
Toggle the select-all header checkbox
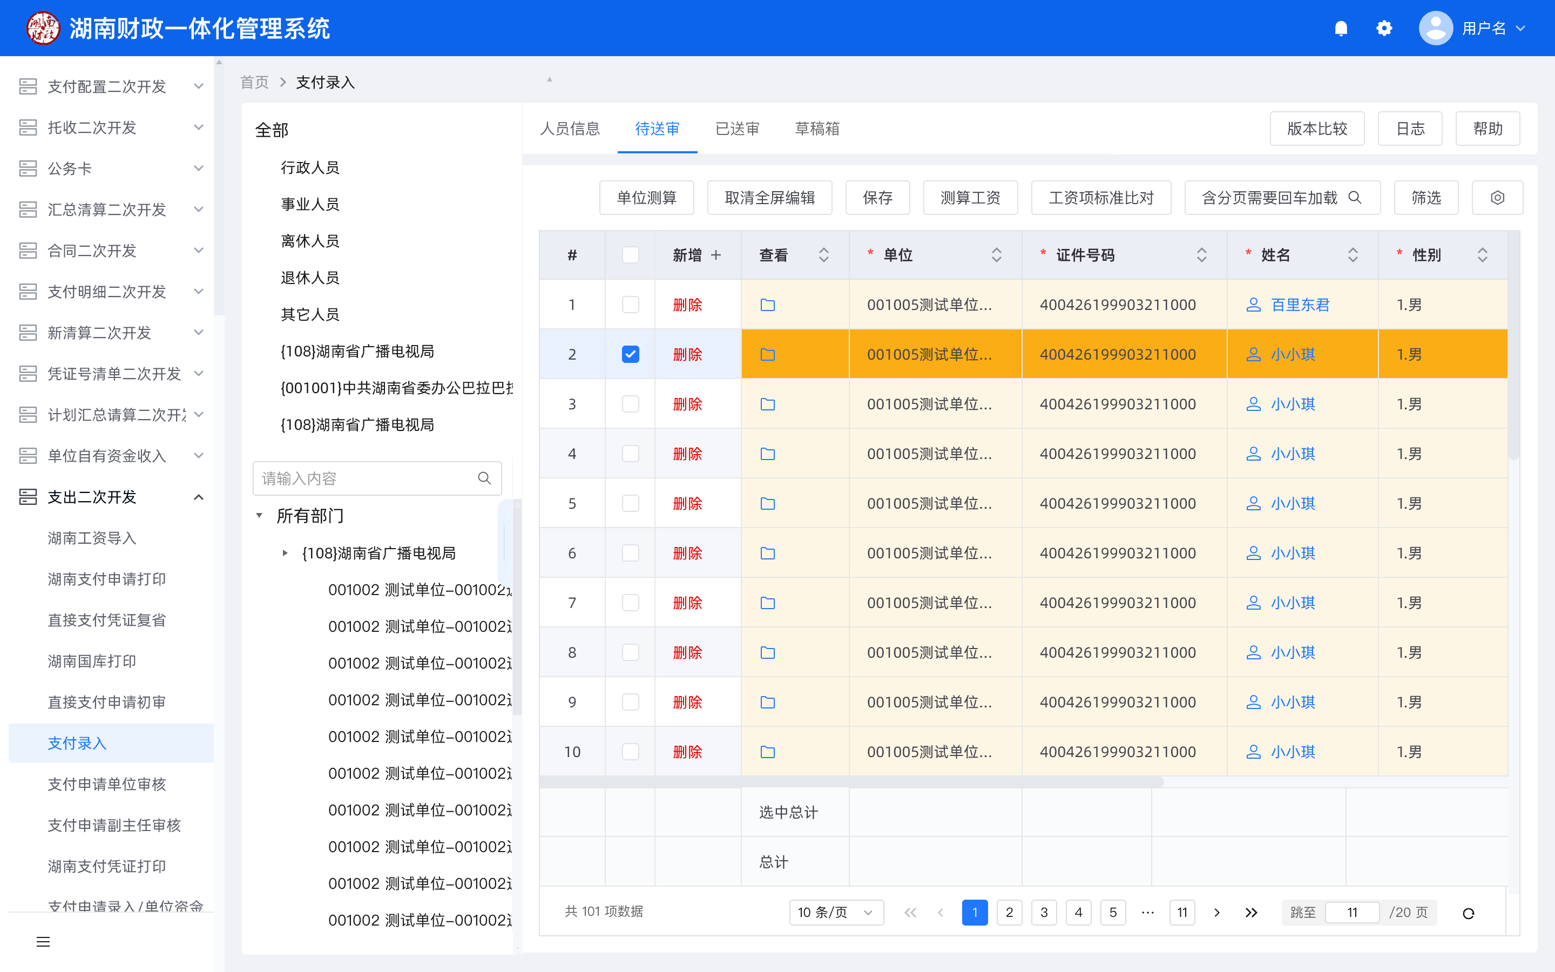click(x=630, y=255)
